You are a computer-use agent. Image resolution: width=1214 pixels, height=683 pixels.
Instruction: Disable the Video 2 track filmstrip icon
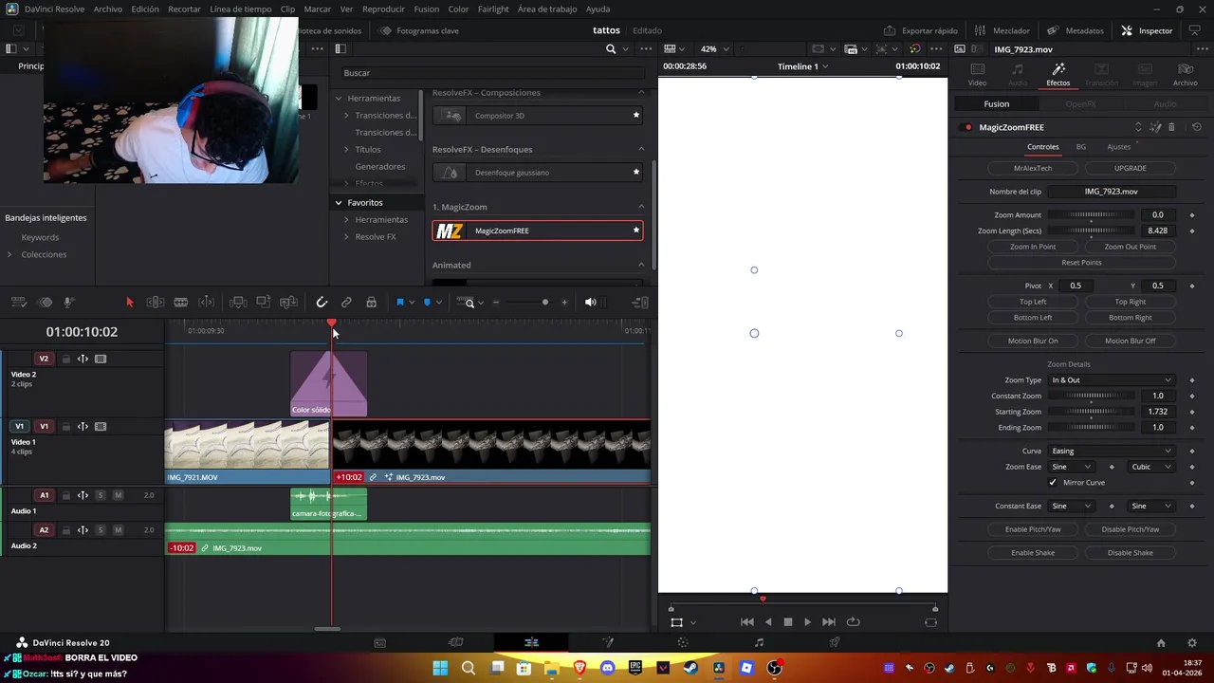click(101, 359)
